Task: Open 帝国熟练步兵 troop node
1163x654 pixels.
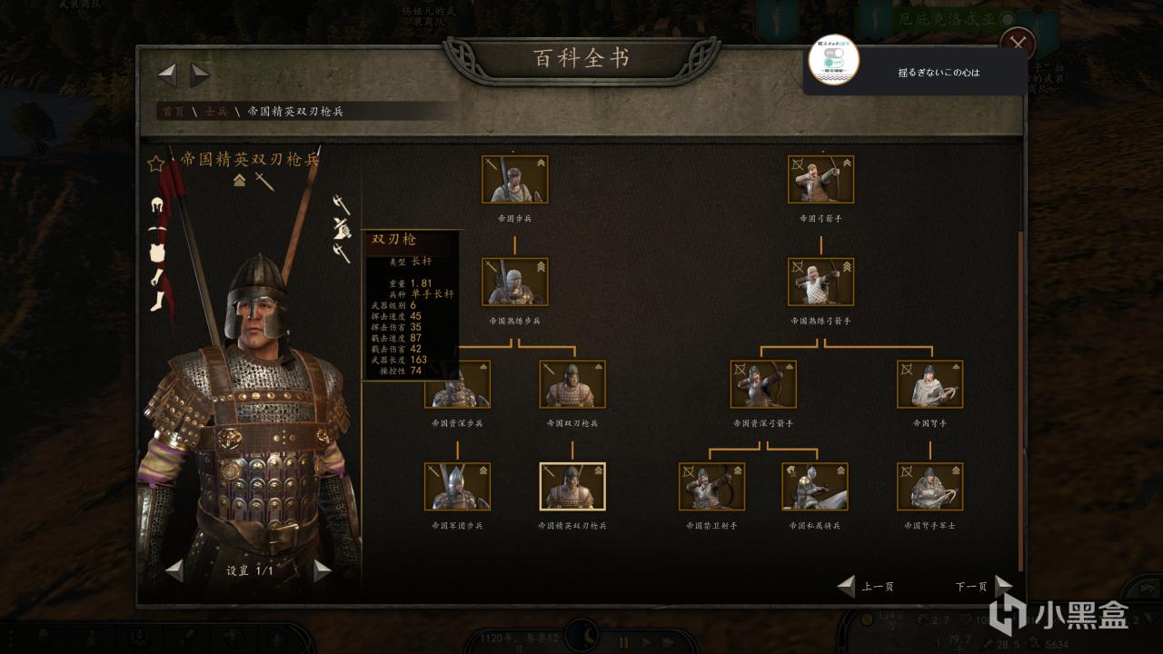Action: (x=515, y=282)
